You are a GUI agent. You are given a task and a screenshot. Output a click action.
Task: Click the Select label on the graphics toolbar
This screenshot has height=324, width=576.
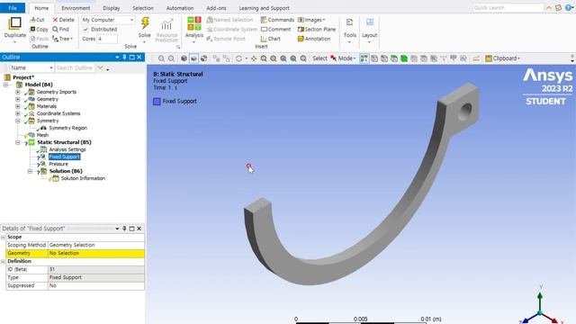click(x=319, y=58)
